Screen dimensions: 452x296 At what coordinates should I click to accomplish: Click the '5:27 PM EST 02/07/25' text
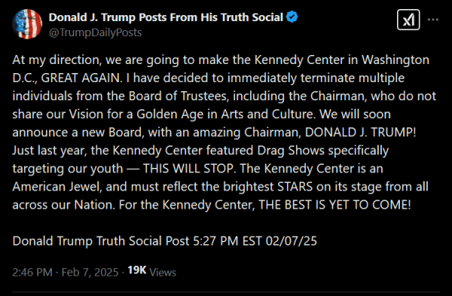[255, 241]
